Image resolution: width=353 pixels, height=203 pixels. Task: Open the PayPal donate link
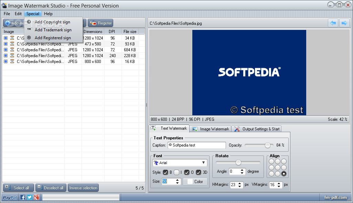10,197
